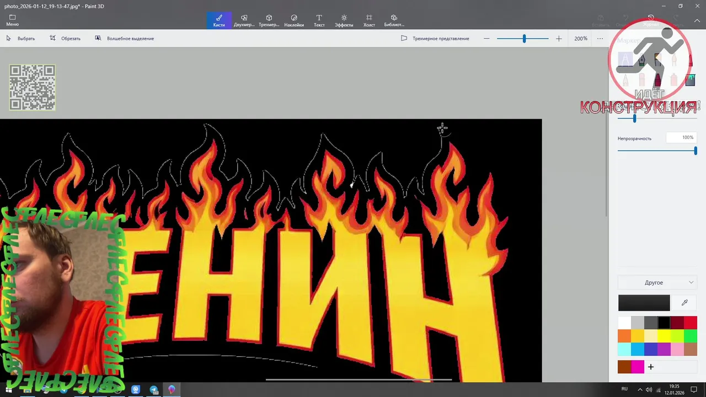
Task: Choose the light cyan color swatch
Action: click(x=624, y=349)
